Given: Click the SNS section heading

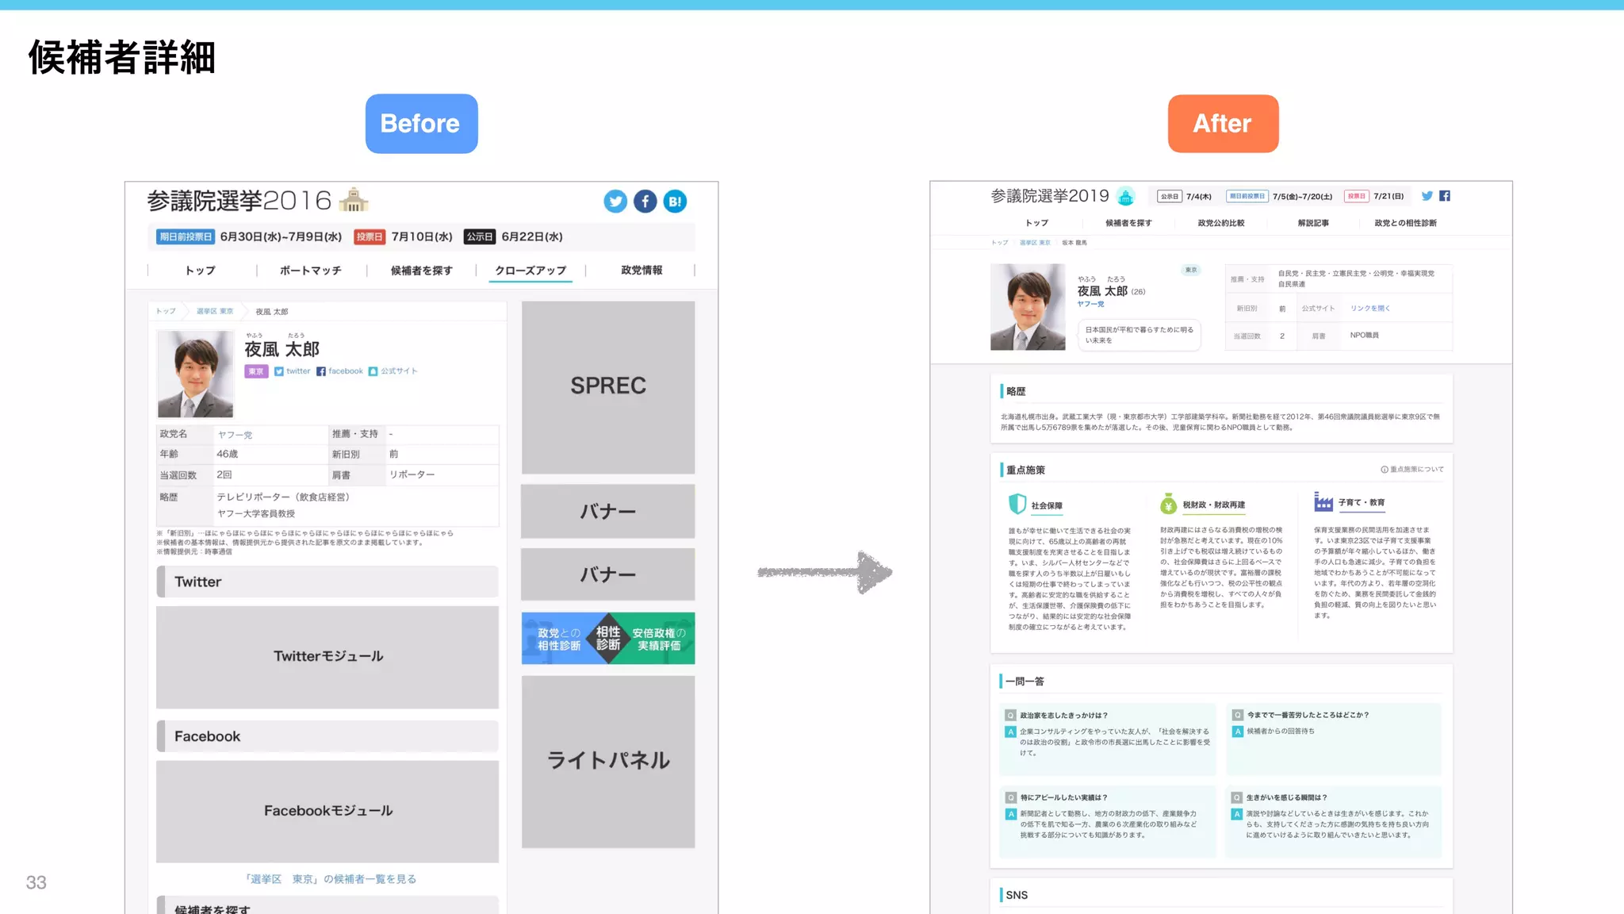Looking at the screenshot, I should pos(1016,895).
